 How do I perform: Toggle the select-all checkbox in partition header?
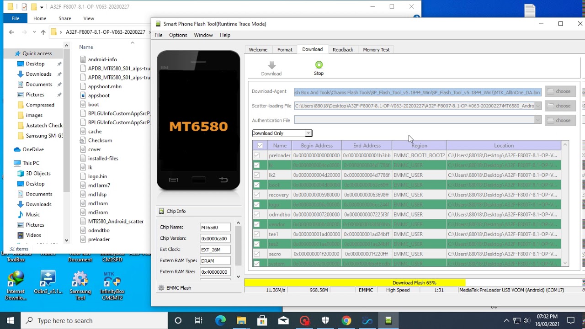pos(260,145)
